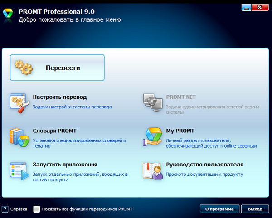Click the PROMT logo icon in the header
The height and width of the screenshot is (218, 272).
[8, 14]
